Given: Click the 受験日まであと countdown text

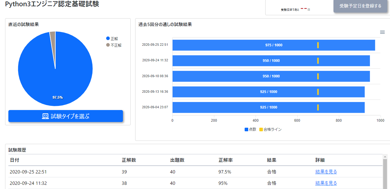Looking at the screenshot, I should pos(290,10).
